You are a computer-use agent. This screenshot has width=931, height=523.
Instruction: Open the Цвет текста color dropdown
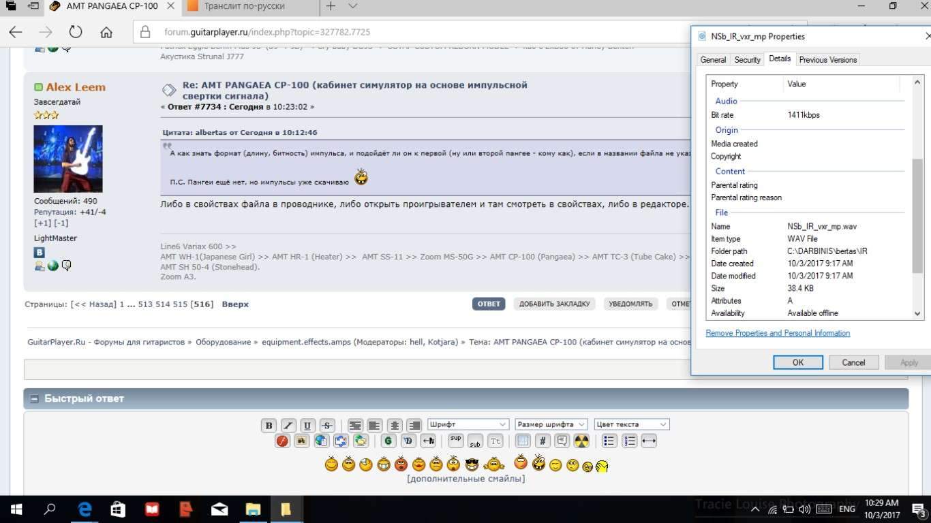coord(632,424)
